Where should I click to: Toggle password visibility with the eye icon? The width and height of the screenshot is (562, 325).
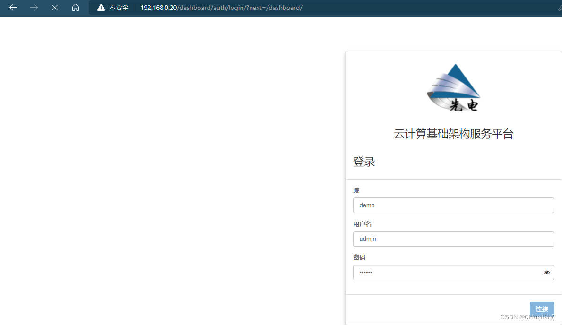[x=546, y=273]
